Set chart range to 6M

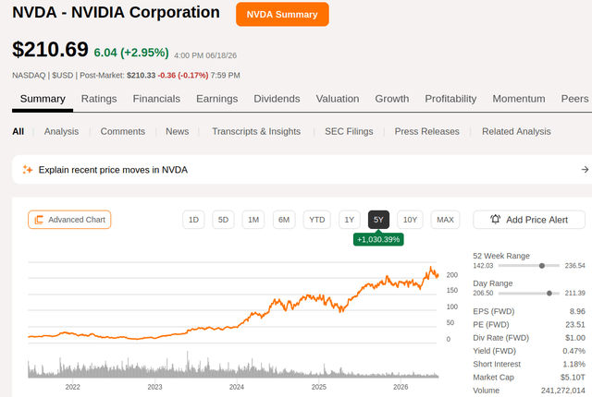point(284,220)
